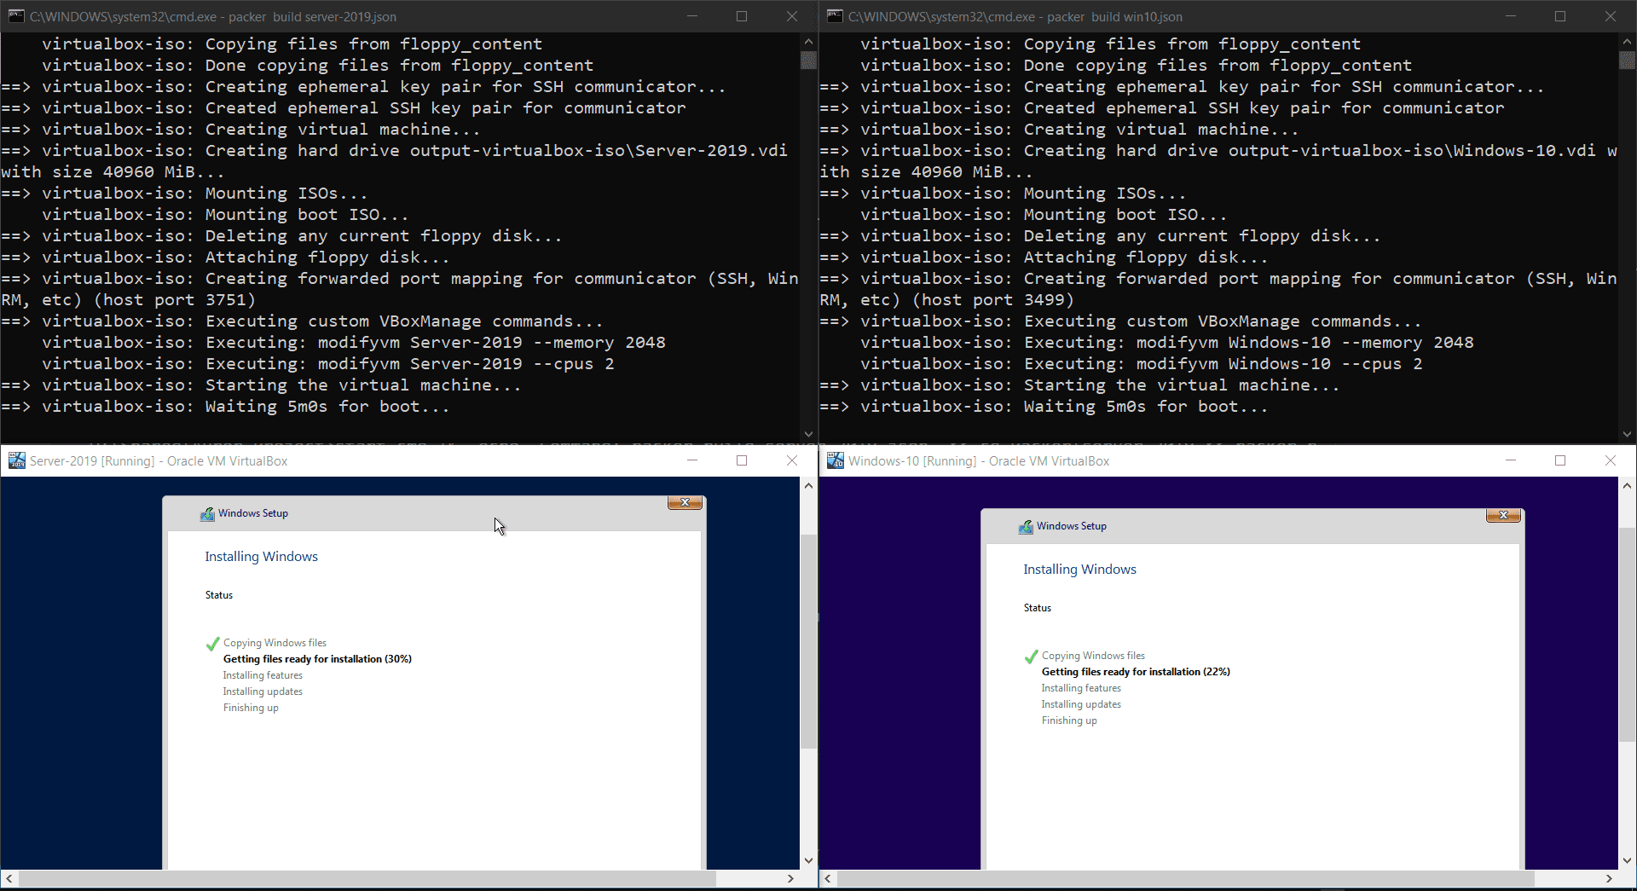The width and height of the screenshot is (1637, 891).
Task: Click scroll right arrow in Server-2019 VM window
Action: tap(790, 878)
